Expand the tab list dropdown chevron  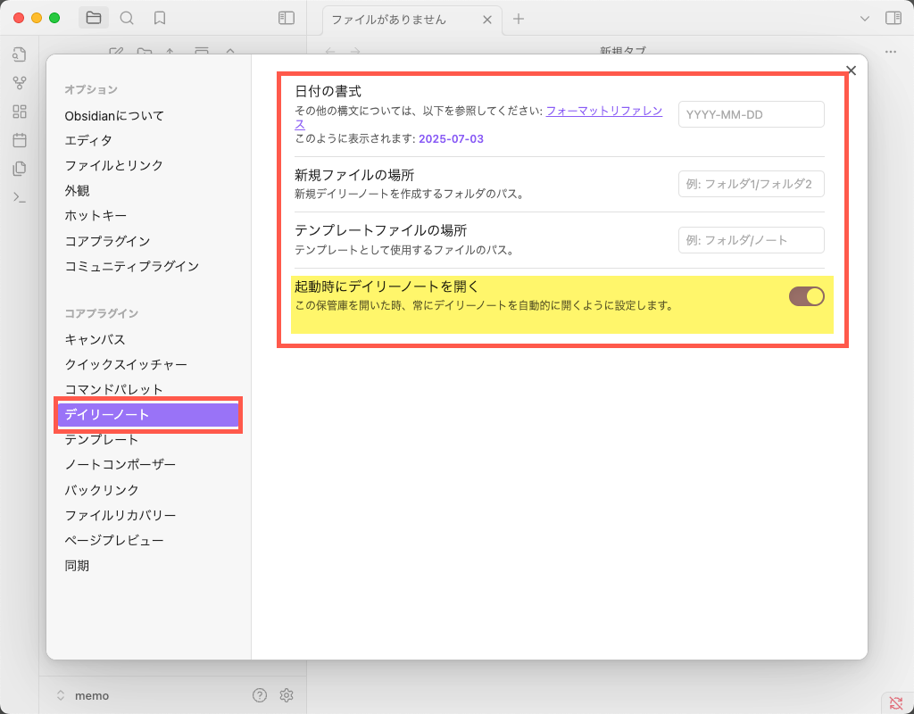tap(864, 19)
